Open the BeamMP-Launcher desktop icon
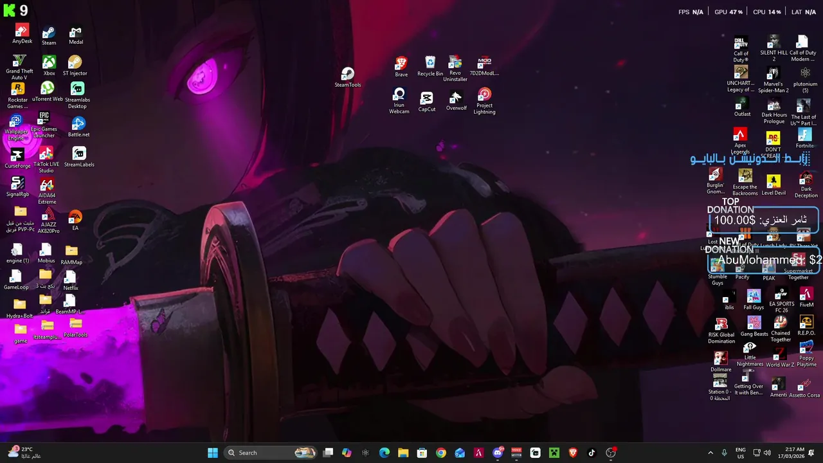The height and width of the screenshot is (463, 823). tap(70, 304)
